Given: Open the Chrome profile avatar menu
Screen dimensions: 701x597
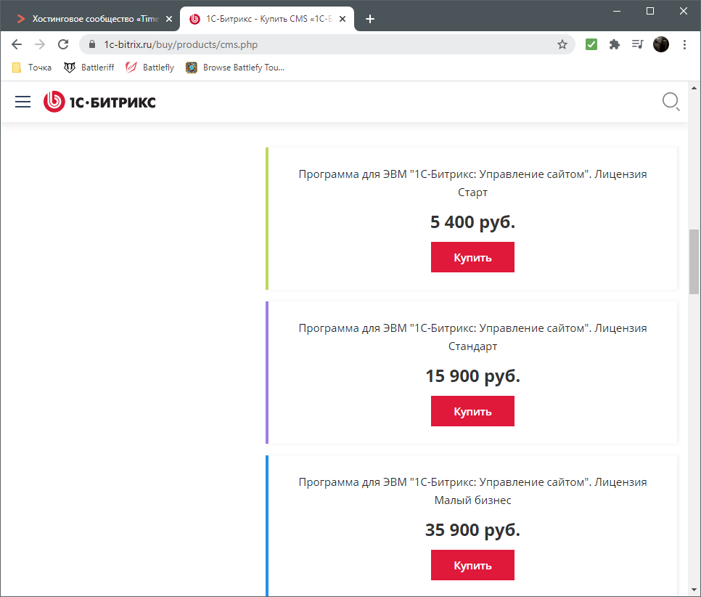Looking at the screenshot, I should [x=661, y=44].
